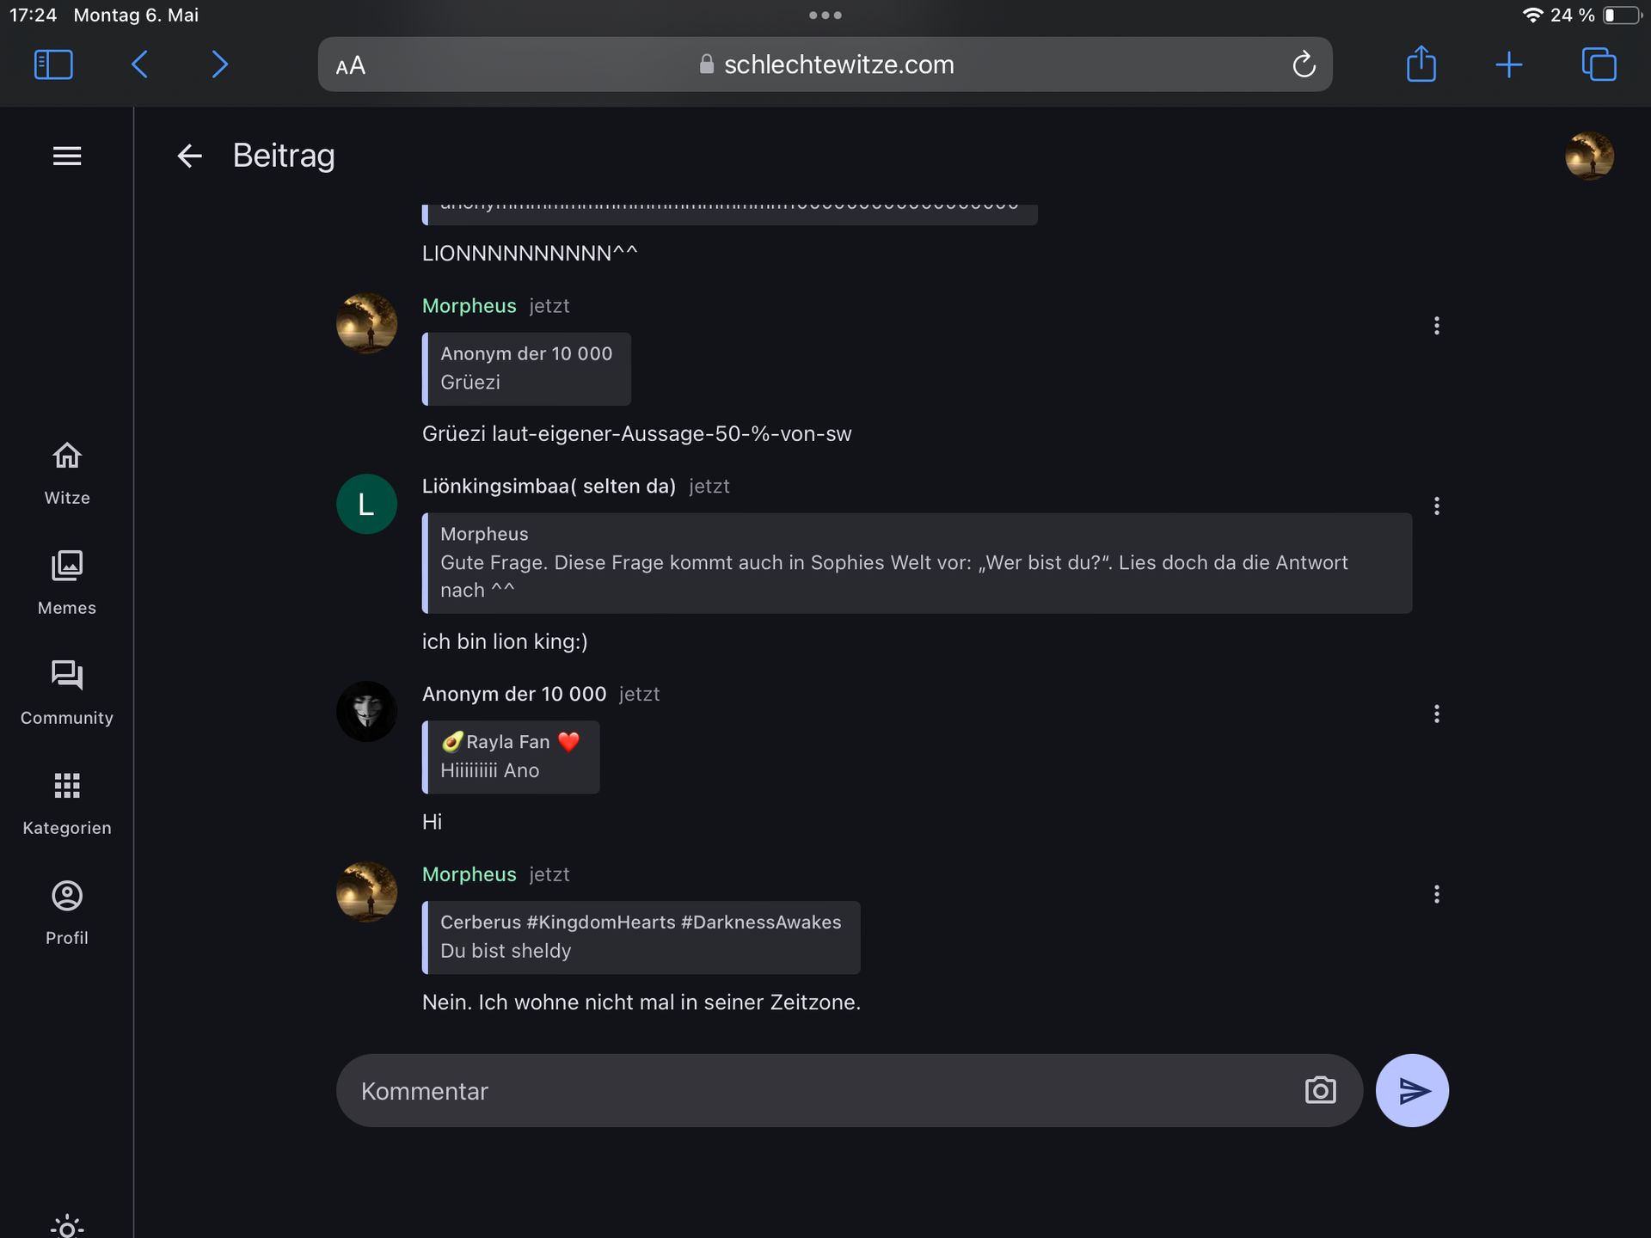Reload the schlechtewitze.com page
The height and width of the screenshot is (1238, 1651).
[1304, 64]
